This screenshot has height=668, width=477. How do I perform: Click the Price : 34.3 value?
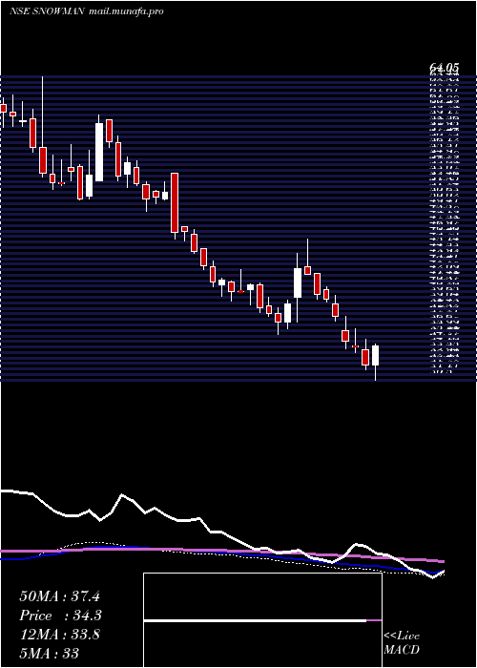(x=61, y=616)
